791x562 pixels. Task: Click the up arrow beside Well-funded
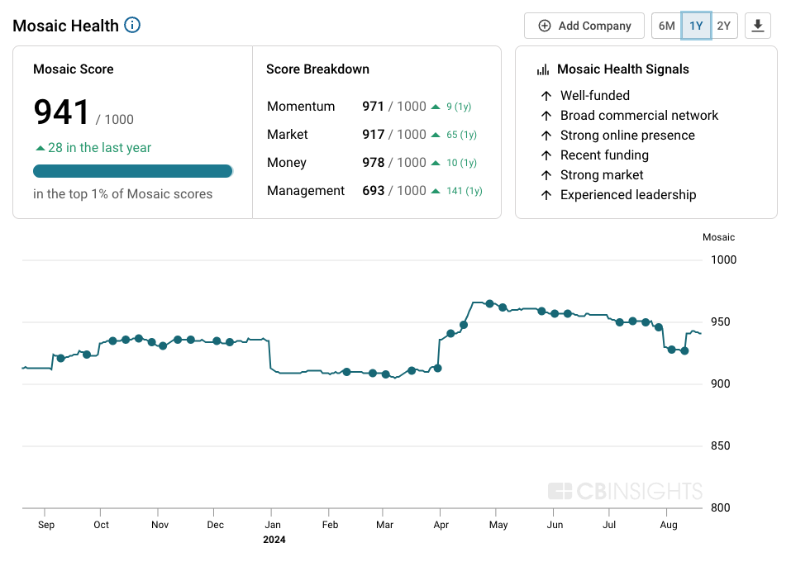tap(546, 96)
